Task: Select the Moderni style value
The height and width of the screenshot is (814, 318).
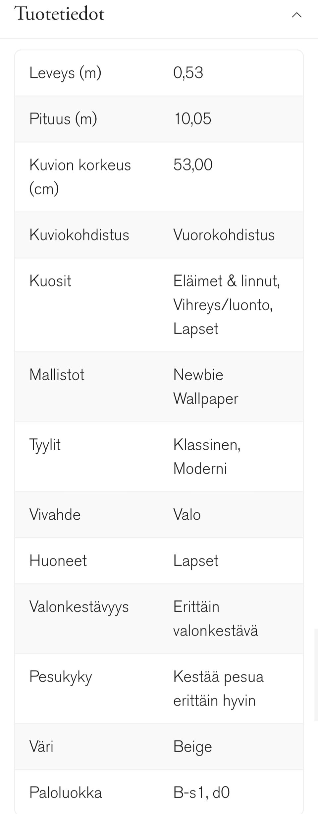Action: 200,469
